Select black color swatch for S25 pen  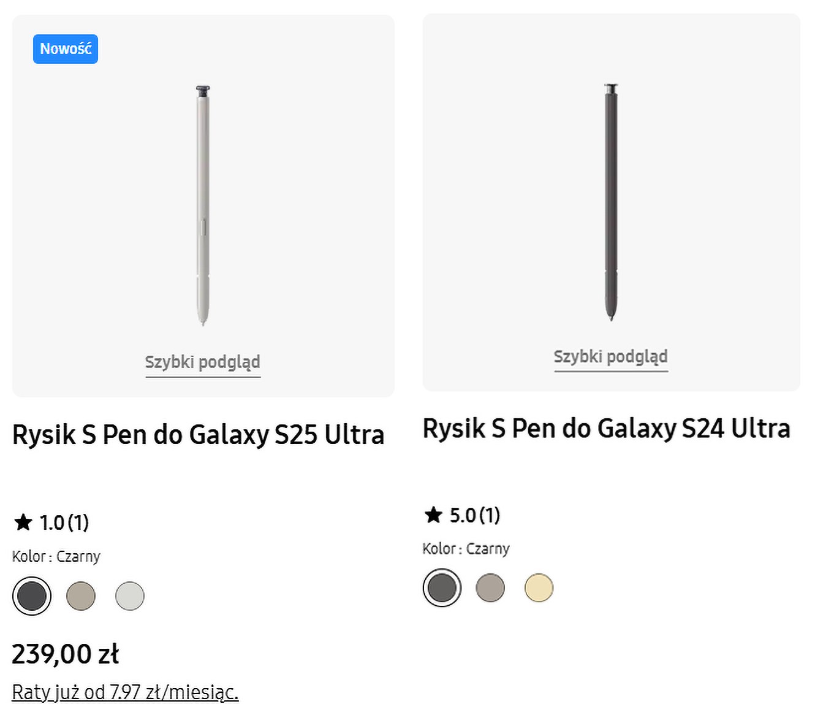tap(32, 596)
